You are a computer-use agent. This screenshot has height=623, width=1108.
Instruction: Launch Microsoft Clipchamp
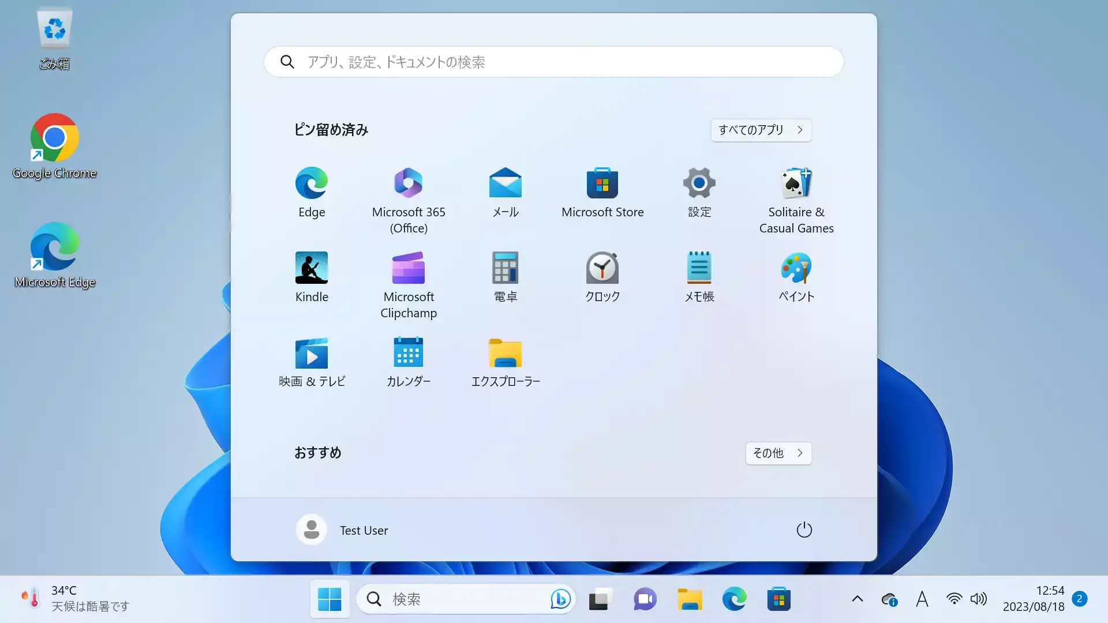(x=409, y=285)
